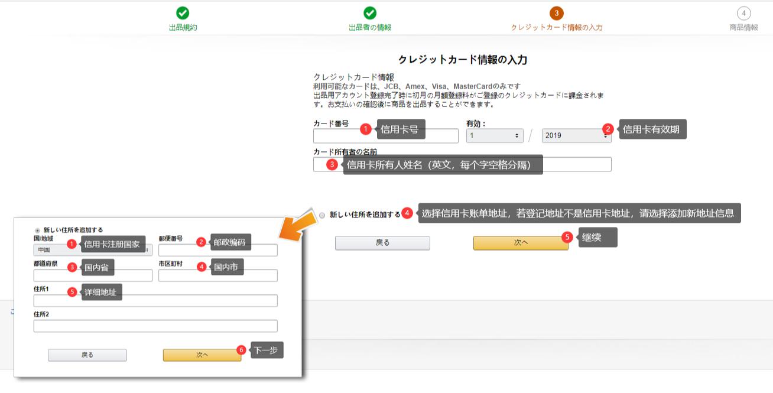Focus the カード番号 input field
This screenshot has width=773, height=393.
click(386, 136)
